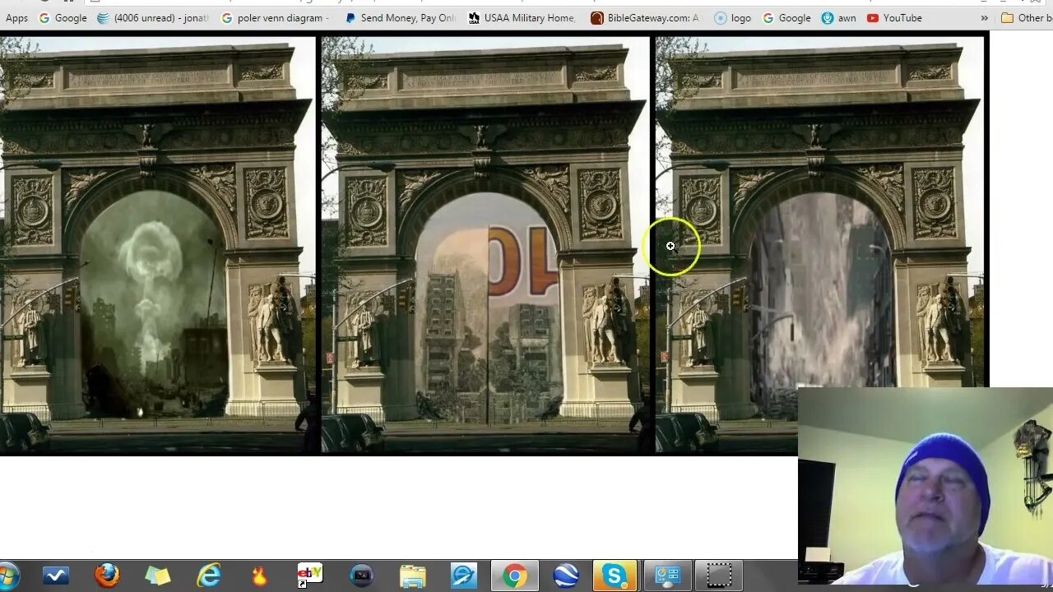Open the eBay shortcut on the taskbar

(x=310, y=576)
